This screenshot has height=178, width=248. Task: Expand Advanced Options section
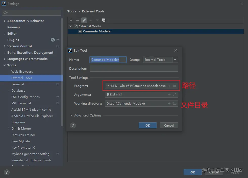[x=71, y=115]
